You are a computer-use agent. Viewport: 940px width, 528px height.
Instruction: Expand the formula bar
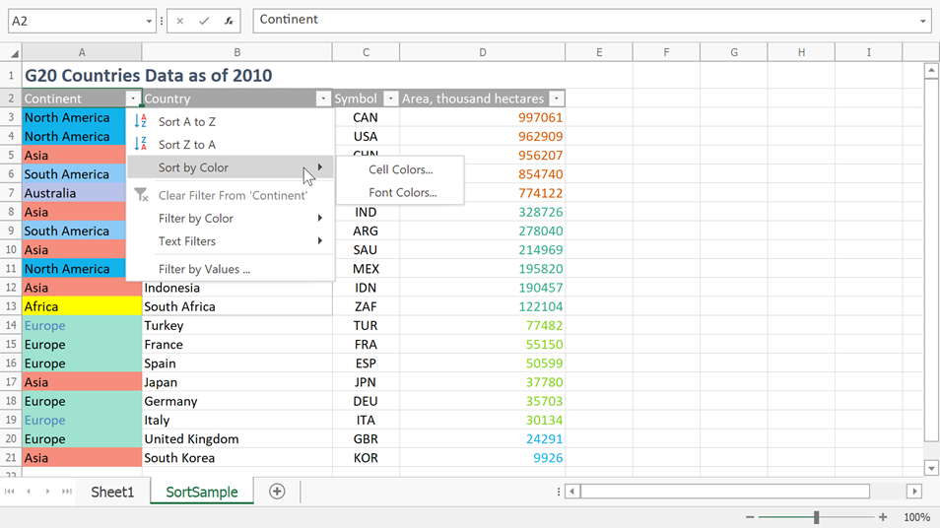coord(922,21)
